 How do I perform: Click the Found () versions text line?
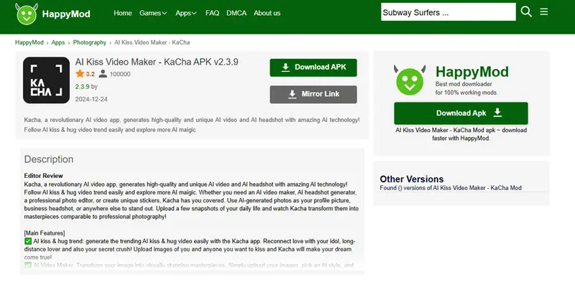tap(451, 188)
